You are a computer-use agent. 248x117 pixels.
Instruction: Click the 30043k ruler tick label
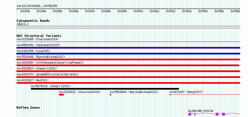[25, 11]
